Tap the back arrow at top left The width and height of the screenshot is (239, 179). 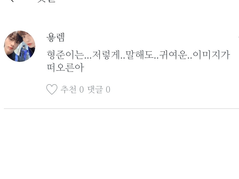12,1
